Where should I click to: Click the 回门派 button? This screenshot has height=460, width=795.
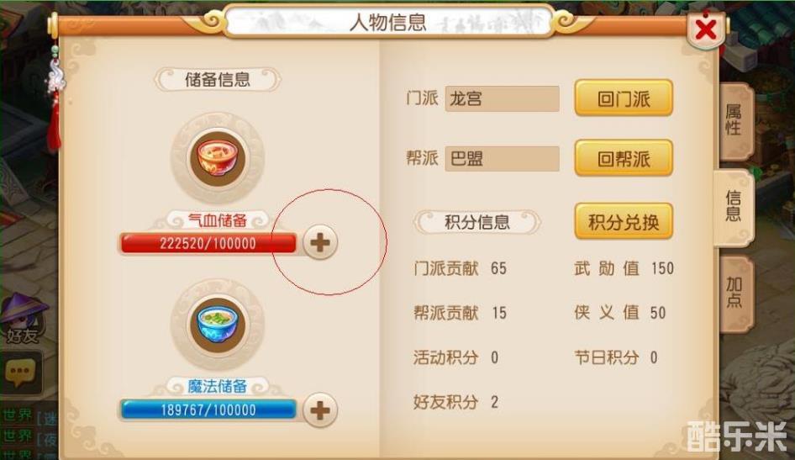tap(623, 98)
